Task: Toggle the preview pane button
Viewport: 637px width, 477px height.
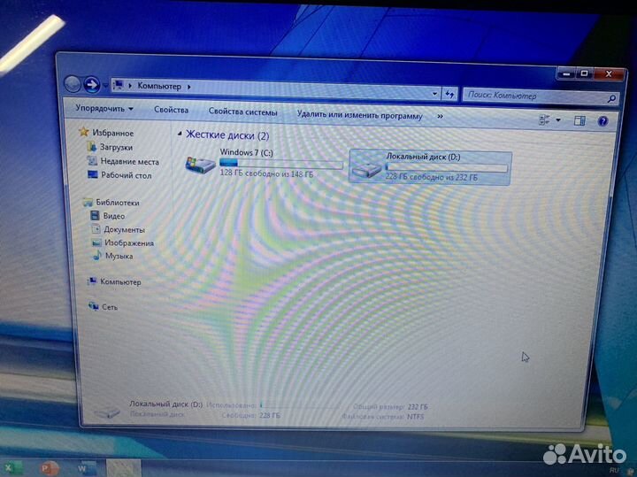Action: click(x=579, y=120)
